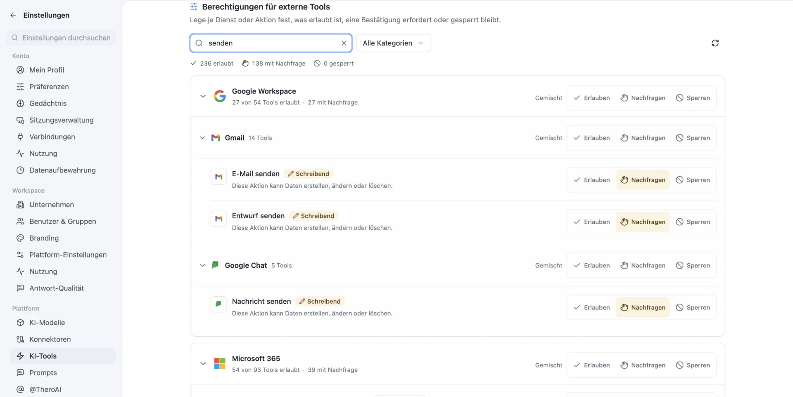Image resolution: width=793 pixels, height=397 pixels.
Task: Click the chat icon for Nachricht senden
Action: coord(218,304)
